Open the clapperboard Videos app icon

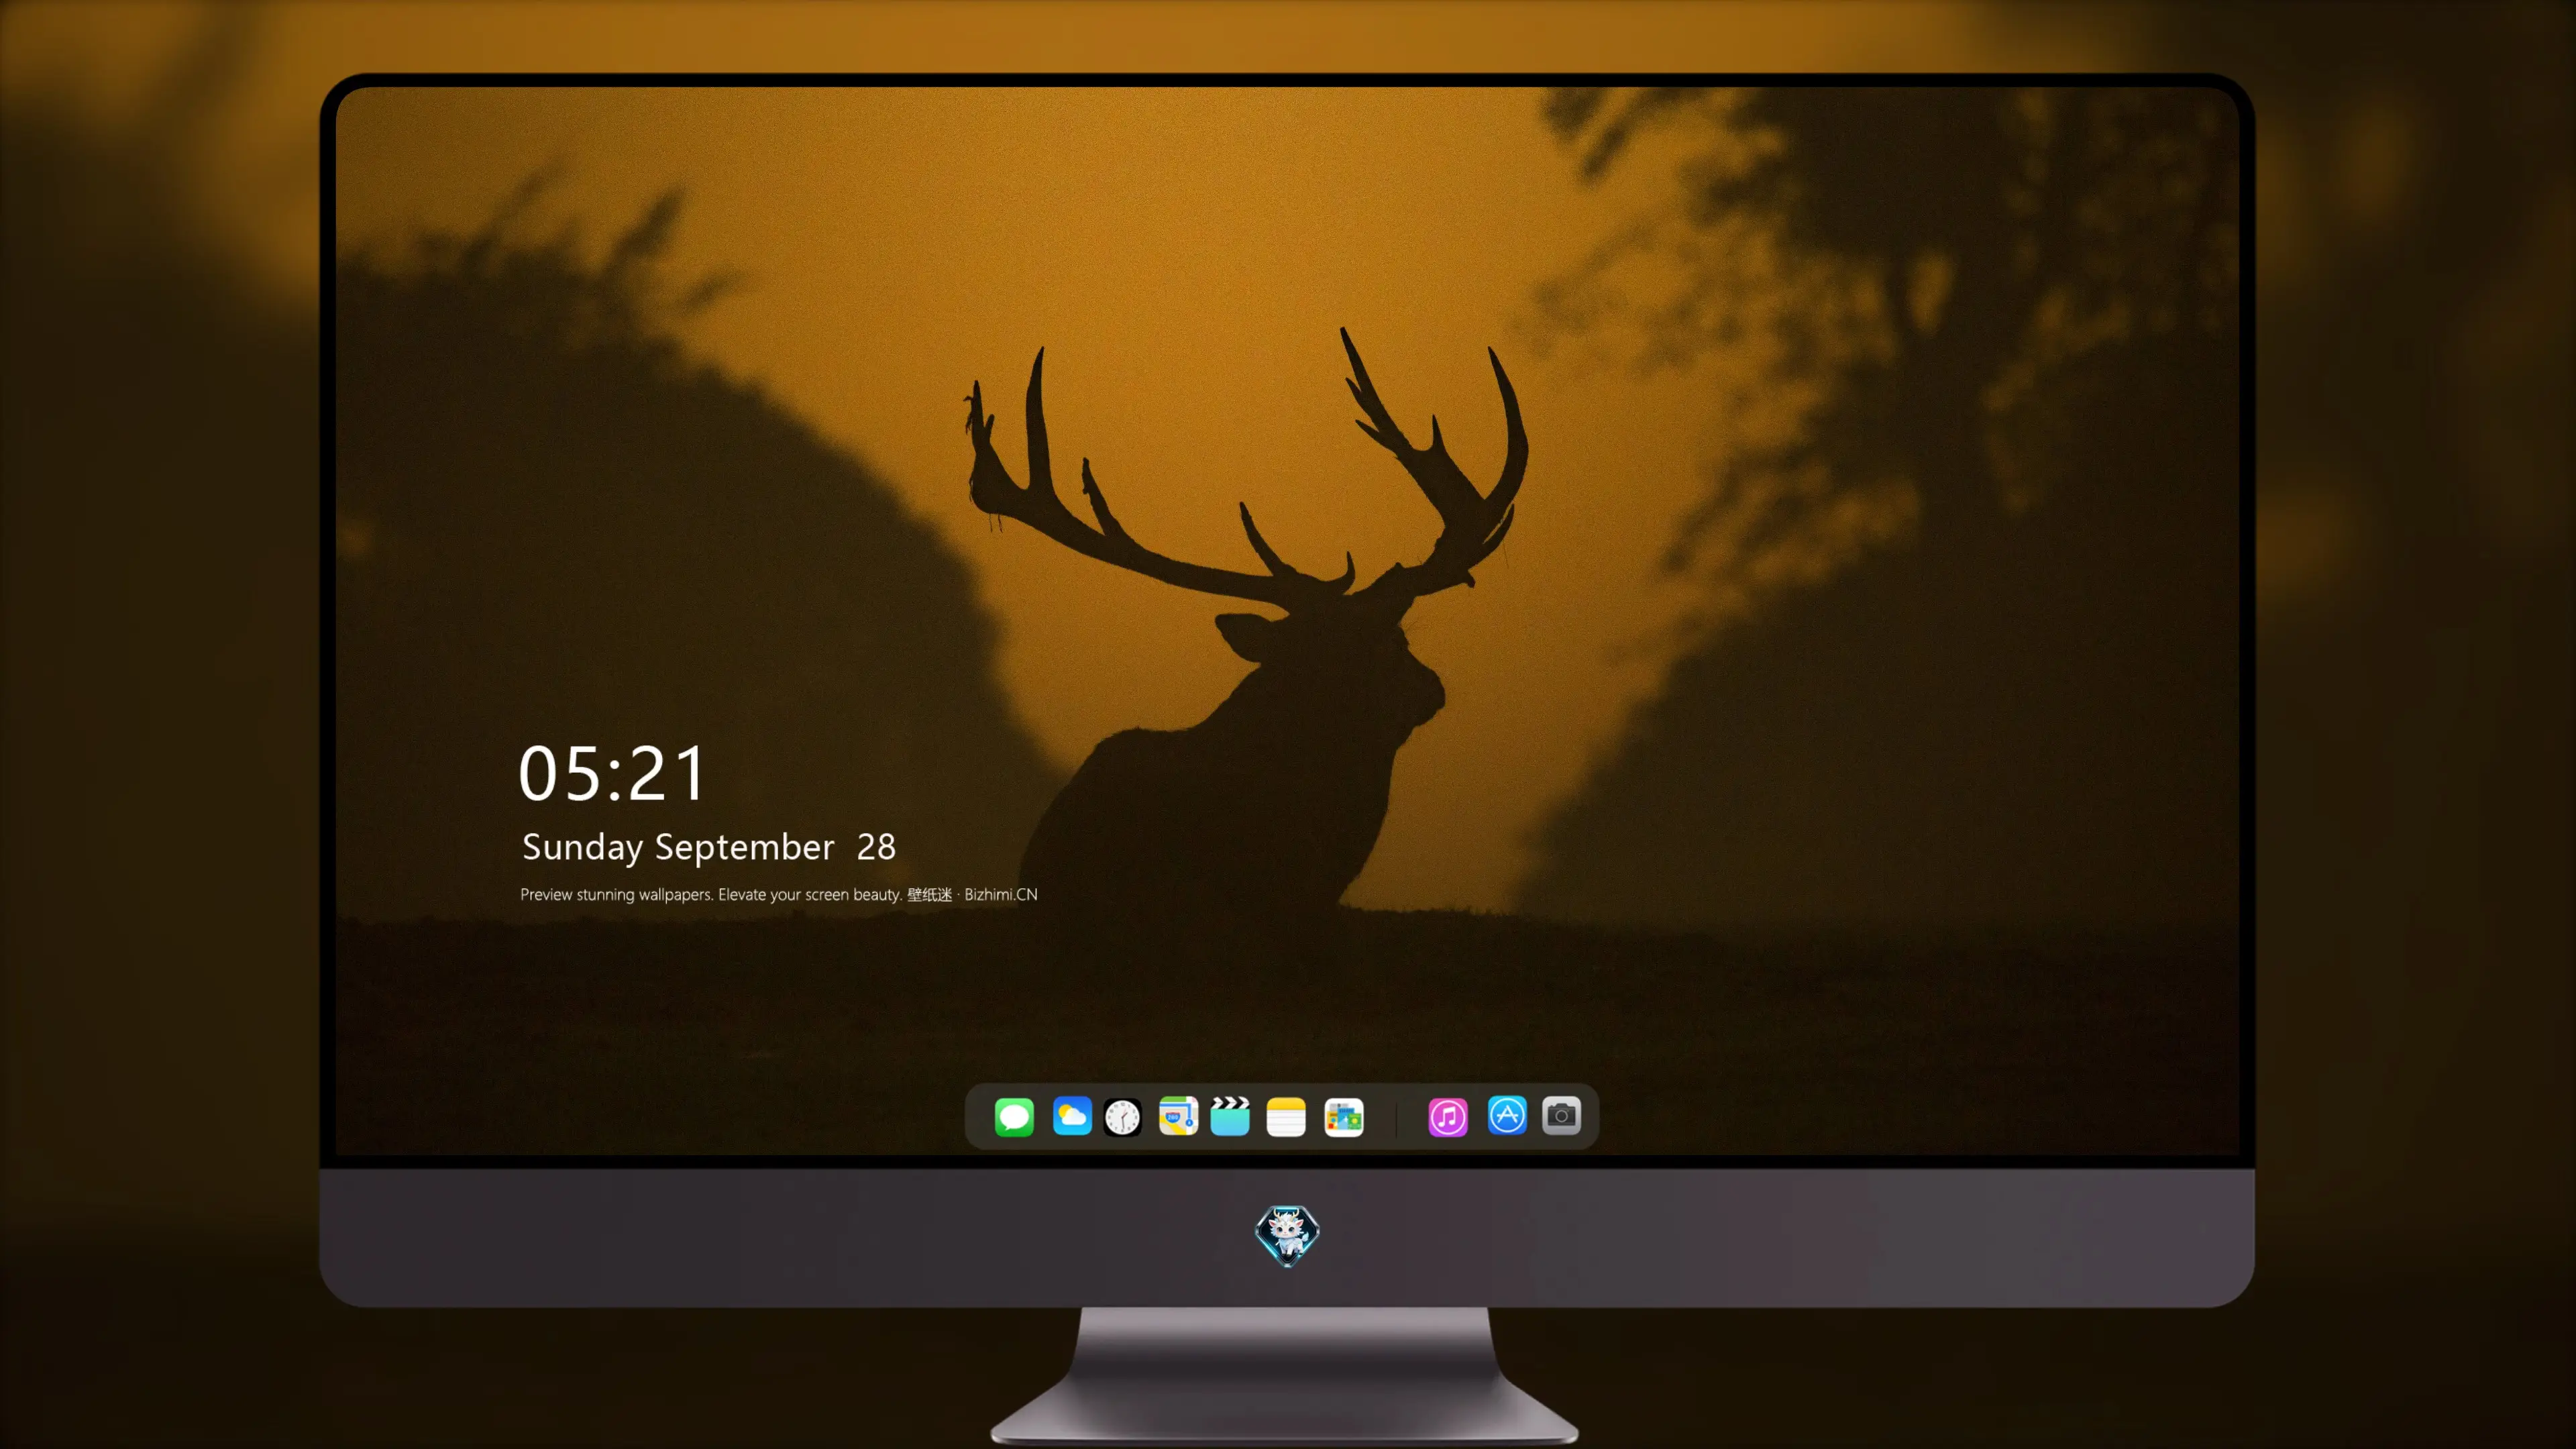coord(1230,1116)
